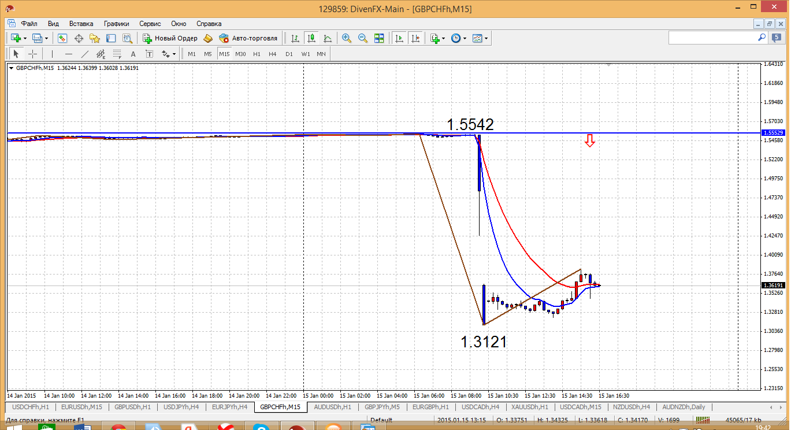Select the text label tool

[133, 54]
